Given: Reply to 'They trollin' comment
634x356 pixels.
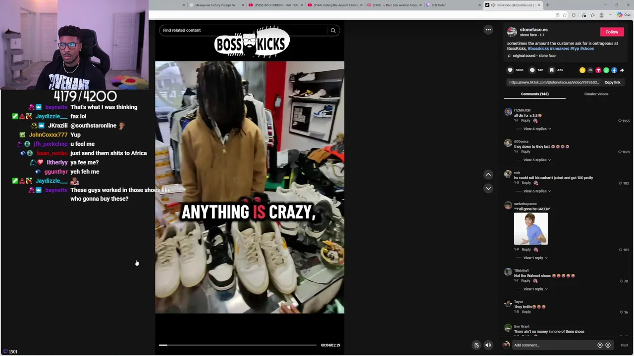Looking at the screenshot, I should click(x=526, y=312).
